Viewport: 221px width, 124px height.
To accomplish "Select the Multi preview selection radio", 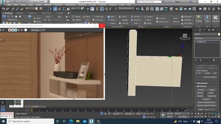I will 212,73.
